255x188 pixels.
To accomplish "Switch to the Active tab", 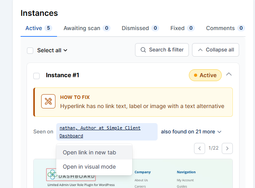I will click(x=39, y=28).
